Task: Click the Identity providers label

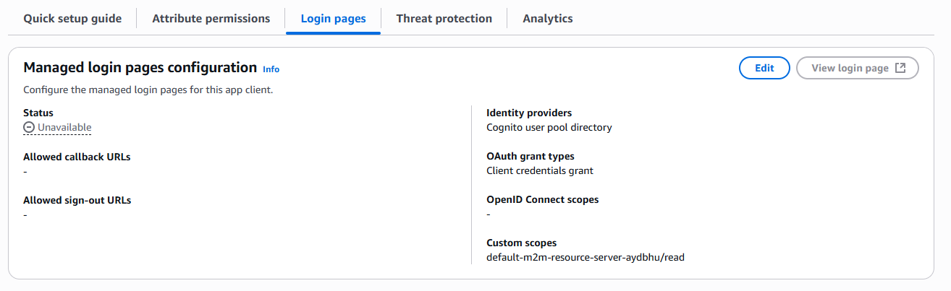Action: 529,113
